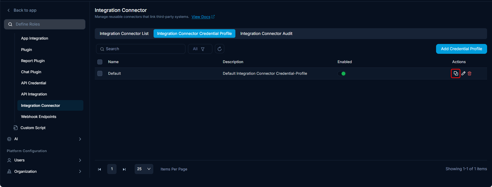
Task: Expand the Users sidebar section
Action: [x=80, y=160]
